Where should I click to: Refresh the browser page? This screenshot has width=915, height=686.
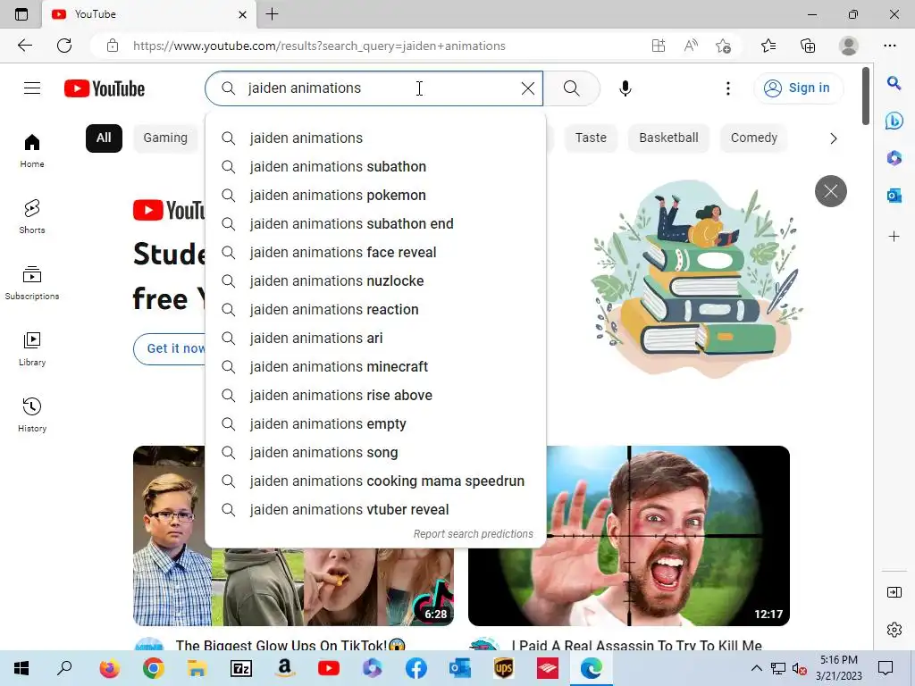(x=64, y=46)
